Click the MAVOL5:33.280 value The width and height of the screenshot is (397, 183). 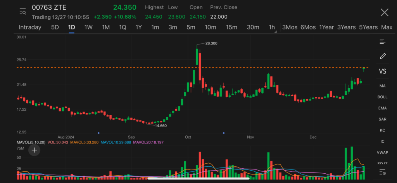coord(84,142)
